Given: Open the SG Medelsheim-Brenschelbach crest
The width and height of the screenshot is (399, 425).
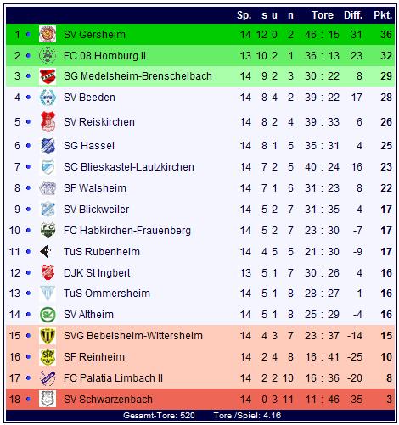Looking at the screenshot, I should tap(48, 76).
